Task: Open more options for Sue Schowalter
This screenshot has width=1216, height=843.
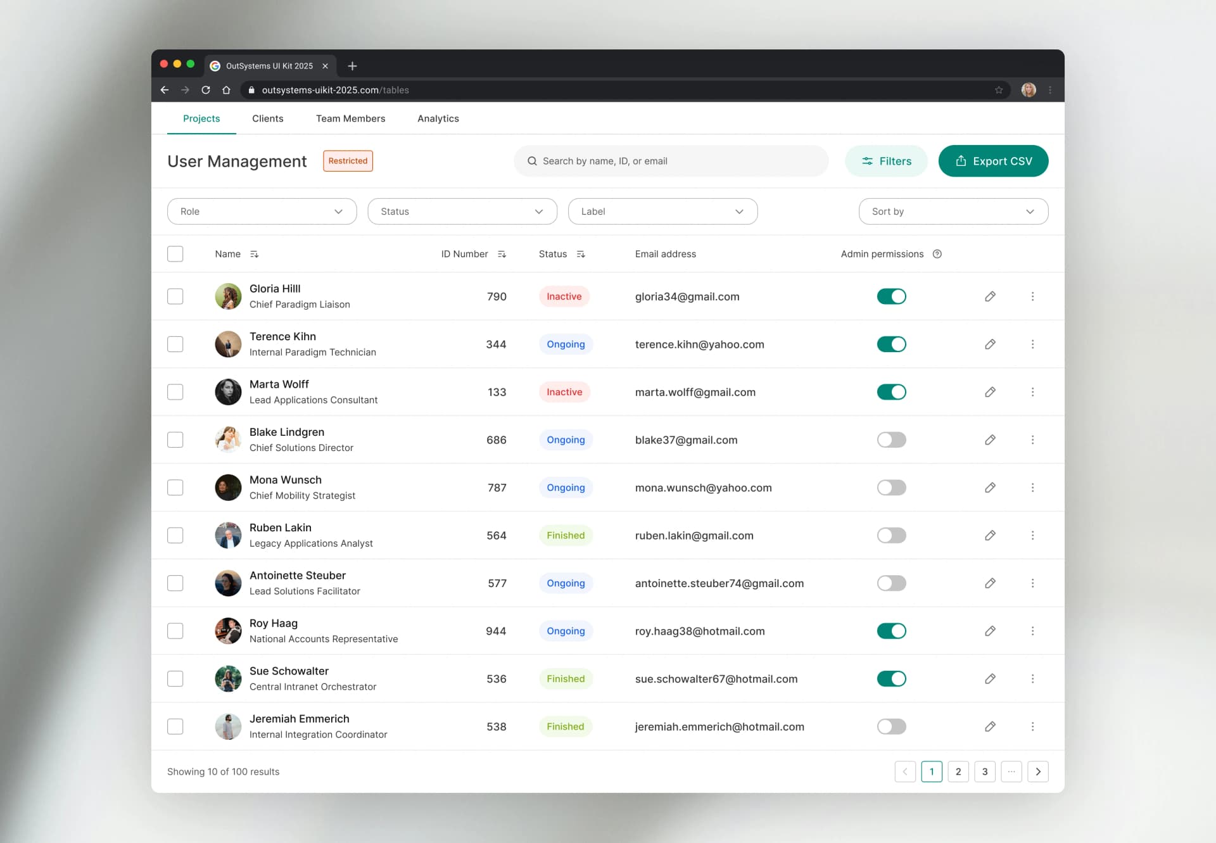Action: tap(1033, 679)
